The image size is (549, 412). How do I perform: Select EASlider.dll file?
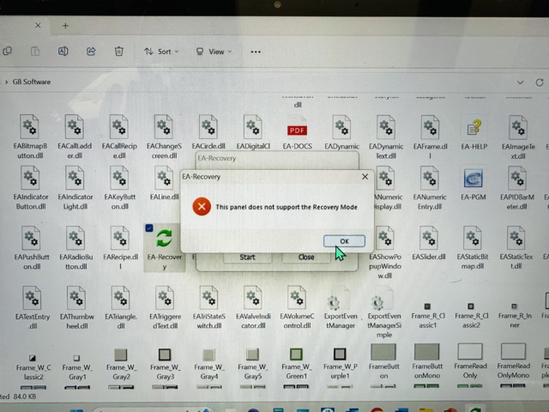tap(429, 244)
